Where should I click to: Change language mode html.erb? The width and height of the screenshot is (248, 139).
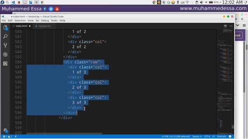coord(221,136)
